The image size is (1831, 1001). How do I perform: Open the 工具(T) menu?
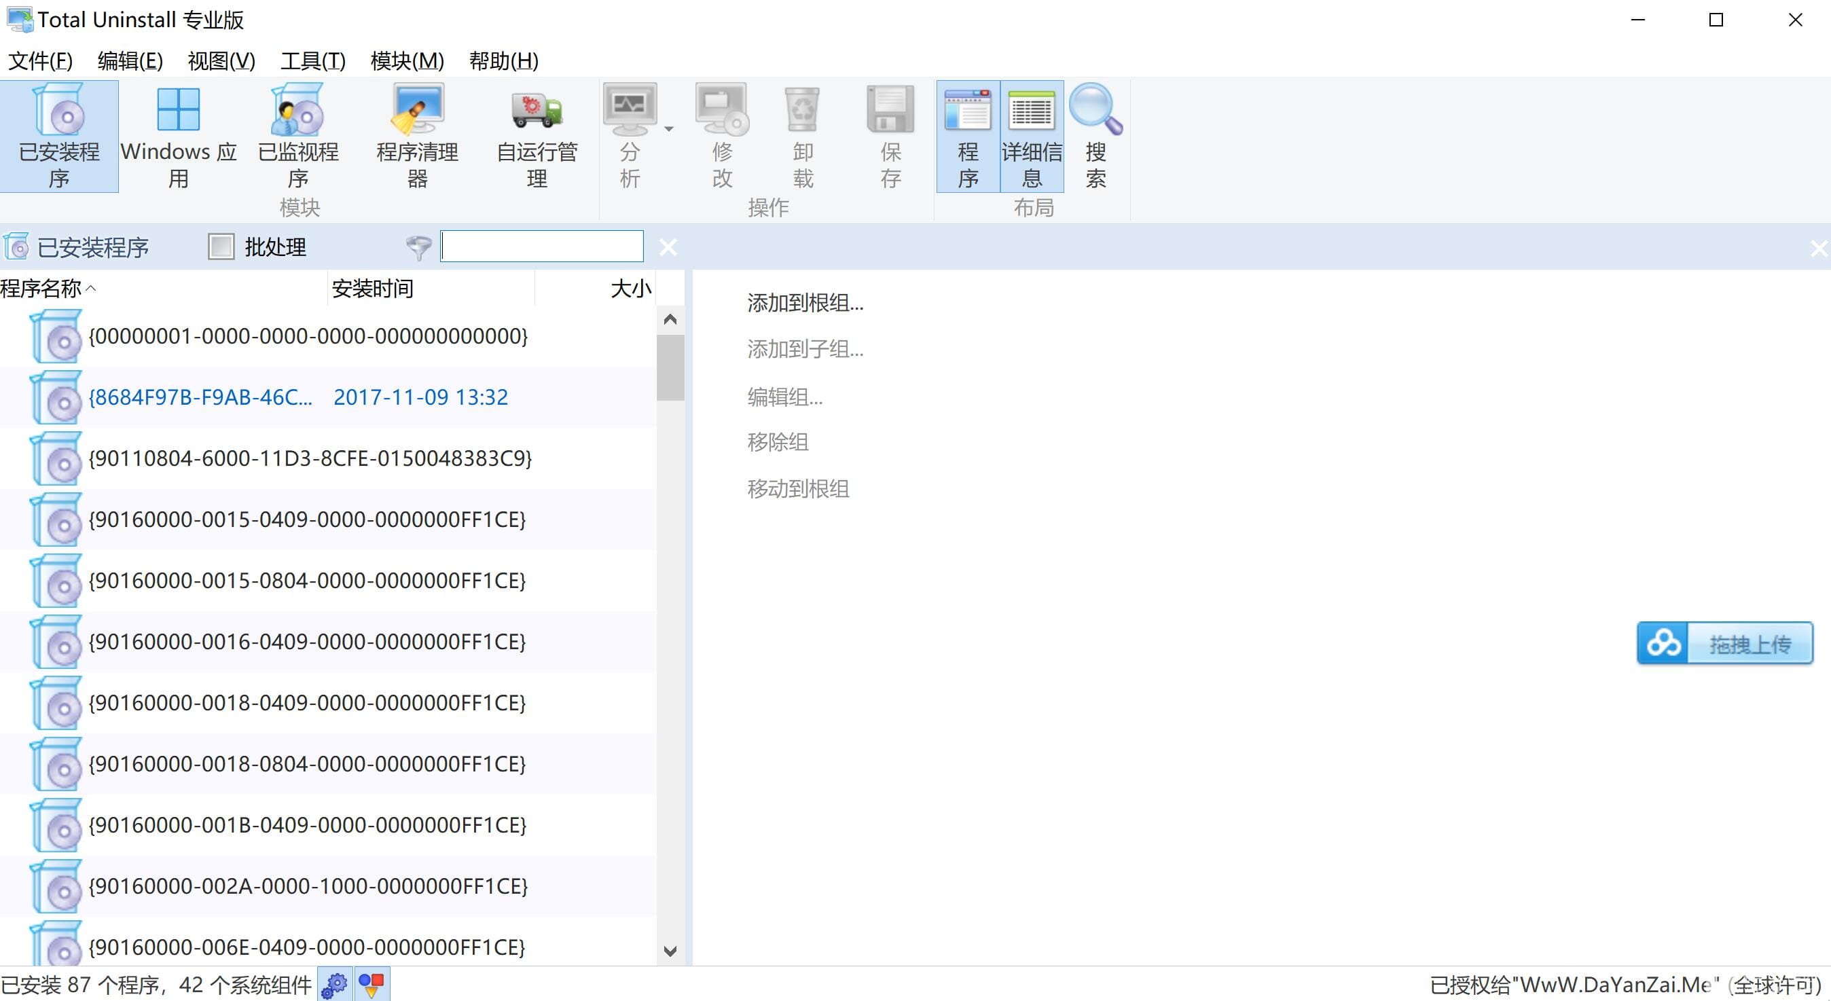(x=312, y=61)
